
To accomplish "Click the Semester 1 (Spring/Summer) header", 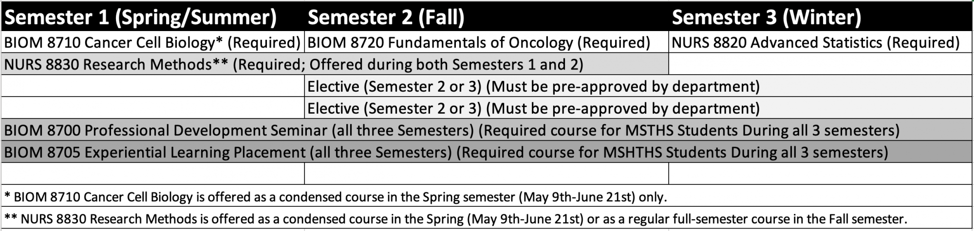I will click(x=140, y=18).
